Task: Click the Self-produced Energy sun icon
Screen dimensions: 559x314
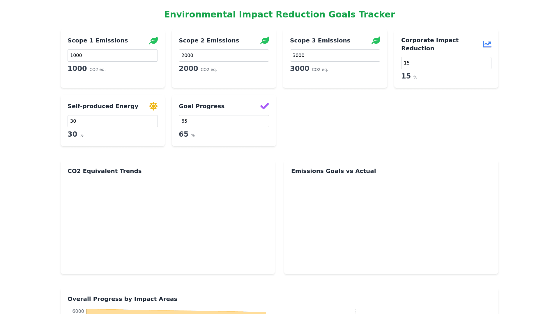Action: click(x=153, y=106)
